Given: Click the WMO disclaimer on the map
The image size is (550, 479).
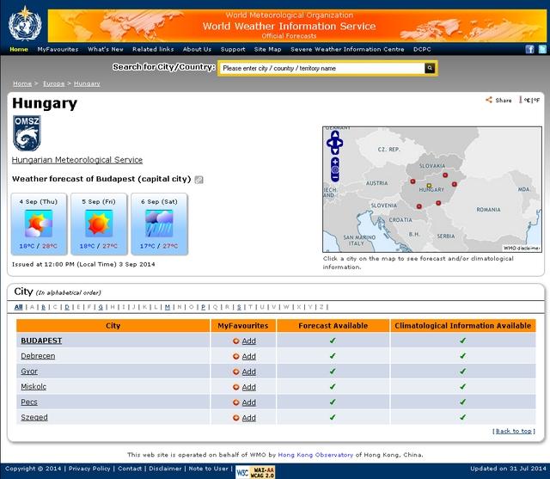Looking at the screenshot, I should coord(522,248).
